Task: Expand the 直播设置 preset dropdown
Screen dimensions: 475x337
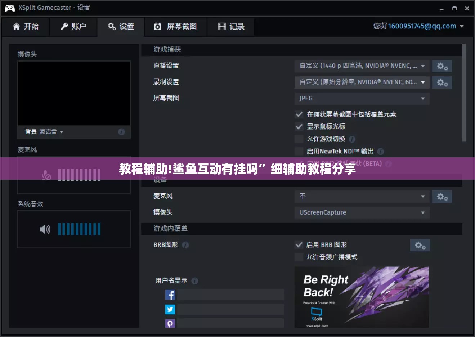Action: tap(362, 66)
